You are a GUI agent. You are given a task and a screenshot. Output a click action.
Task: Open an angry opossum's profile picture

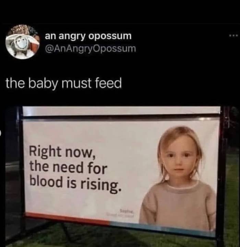[x=22, y=42]
